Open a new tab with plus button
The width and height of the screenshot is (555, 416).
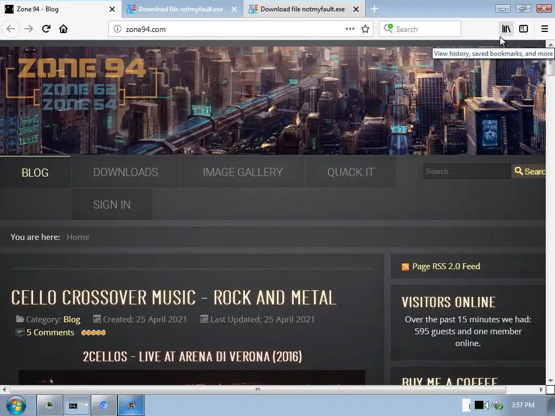[375, 9]
